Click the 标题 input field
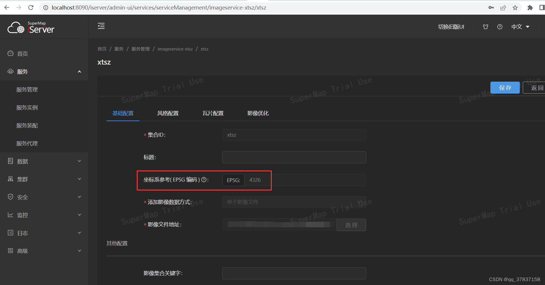Image resolution: width=545 pixels, height=285 pixels. (294, 157)
